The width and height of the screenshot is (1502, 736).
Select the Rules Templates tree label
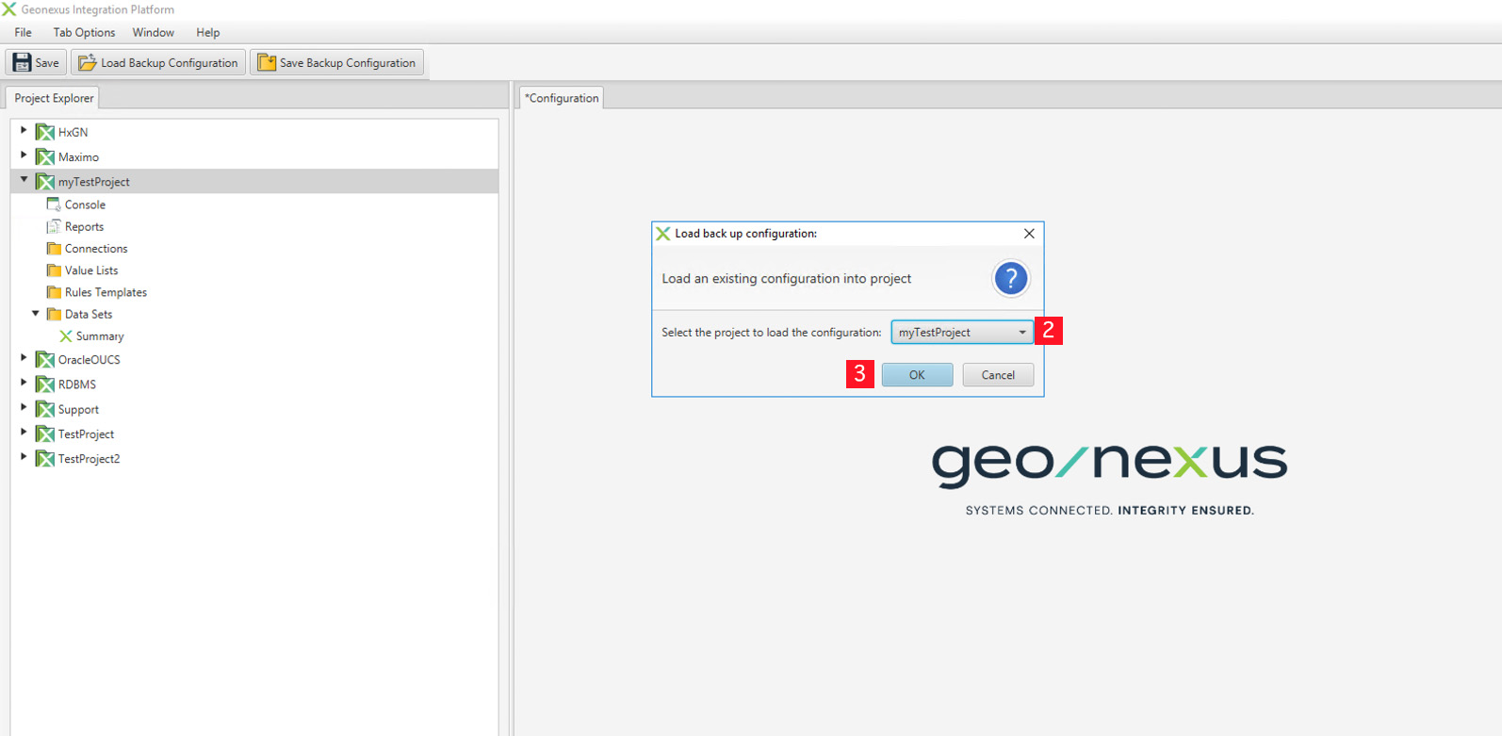pyautogui.click(x=106, y=292)
